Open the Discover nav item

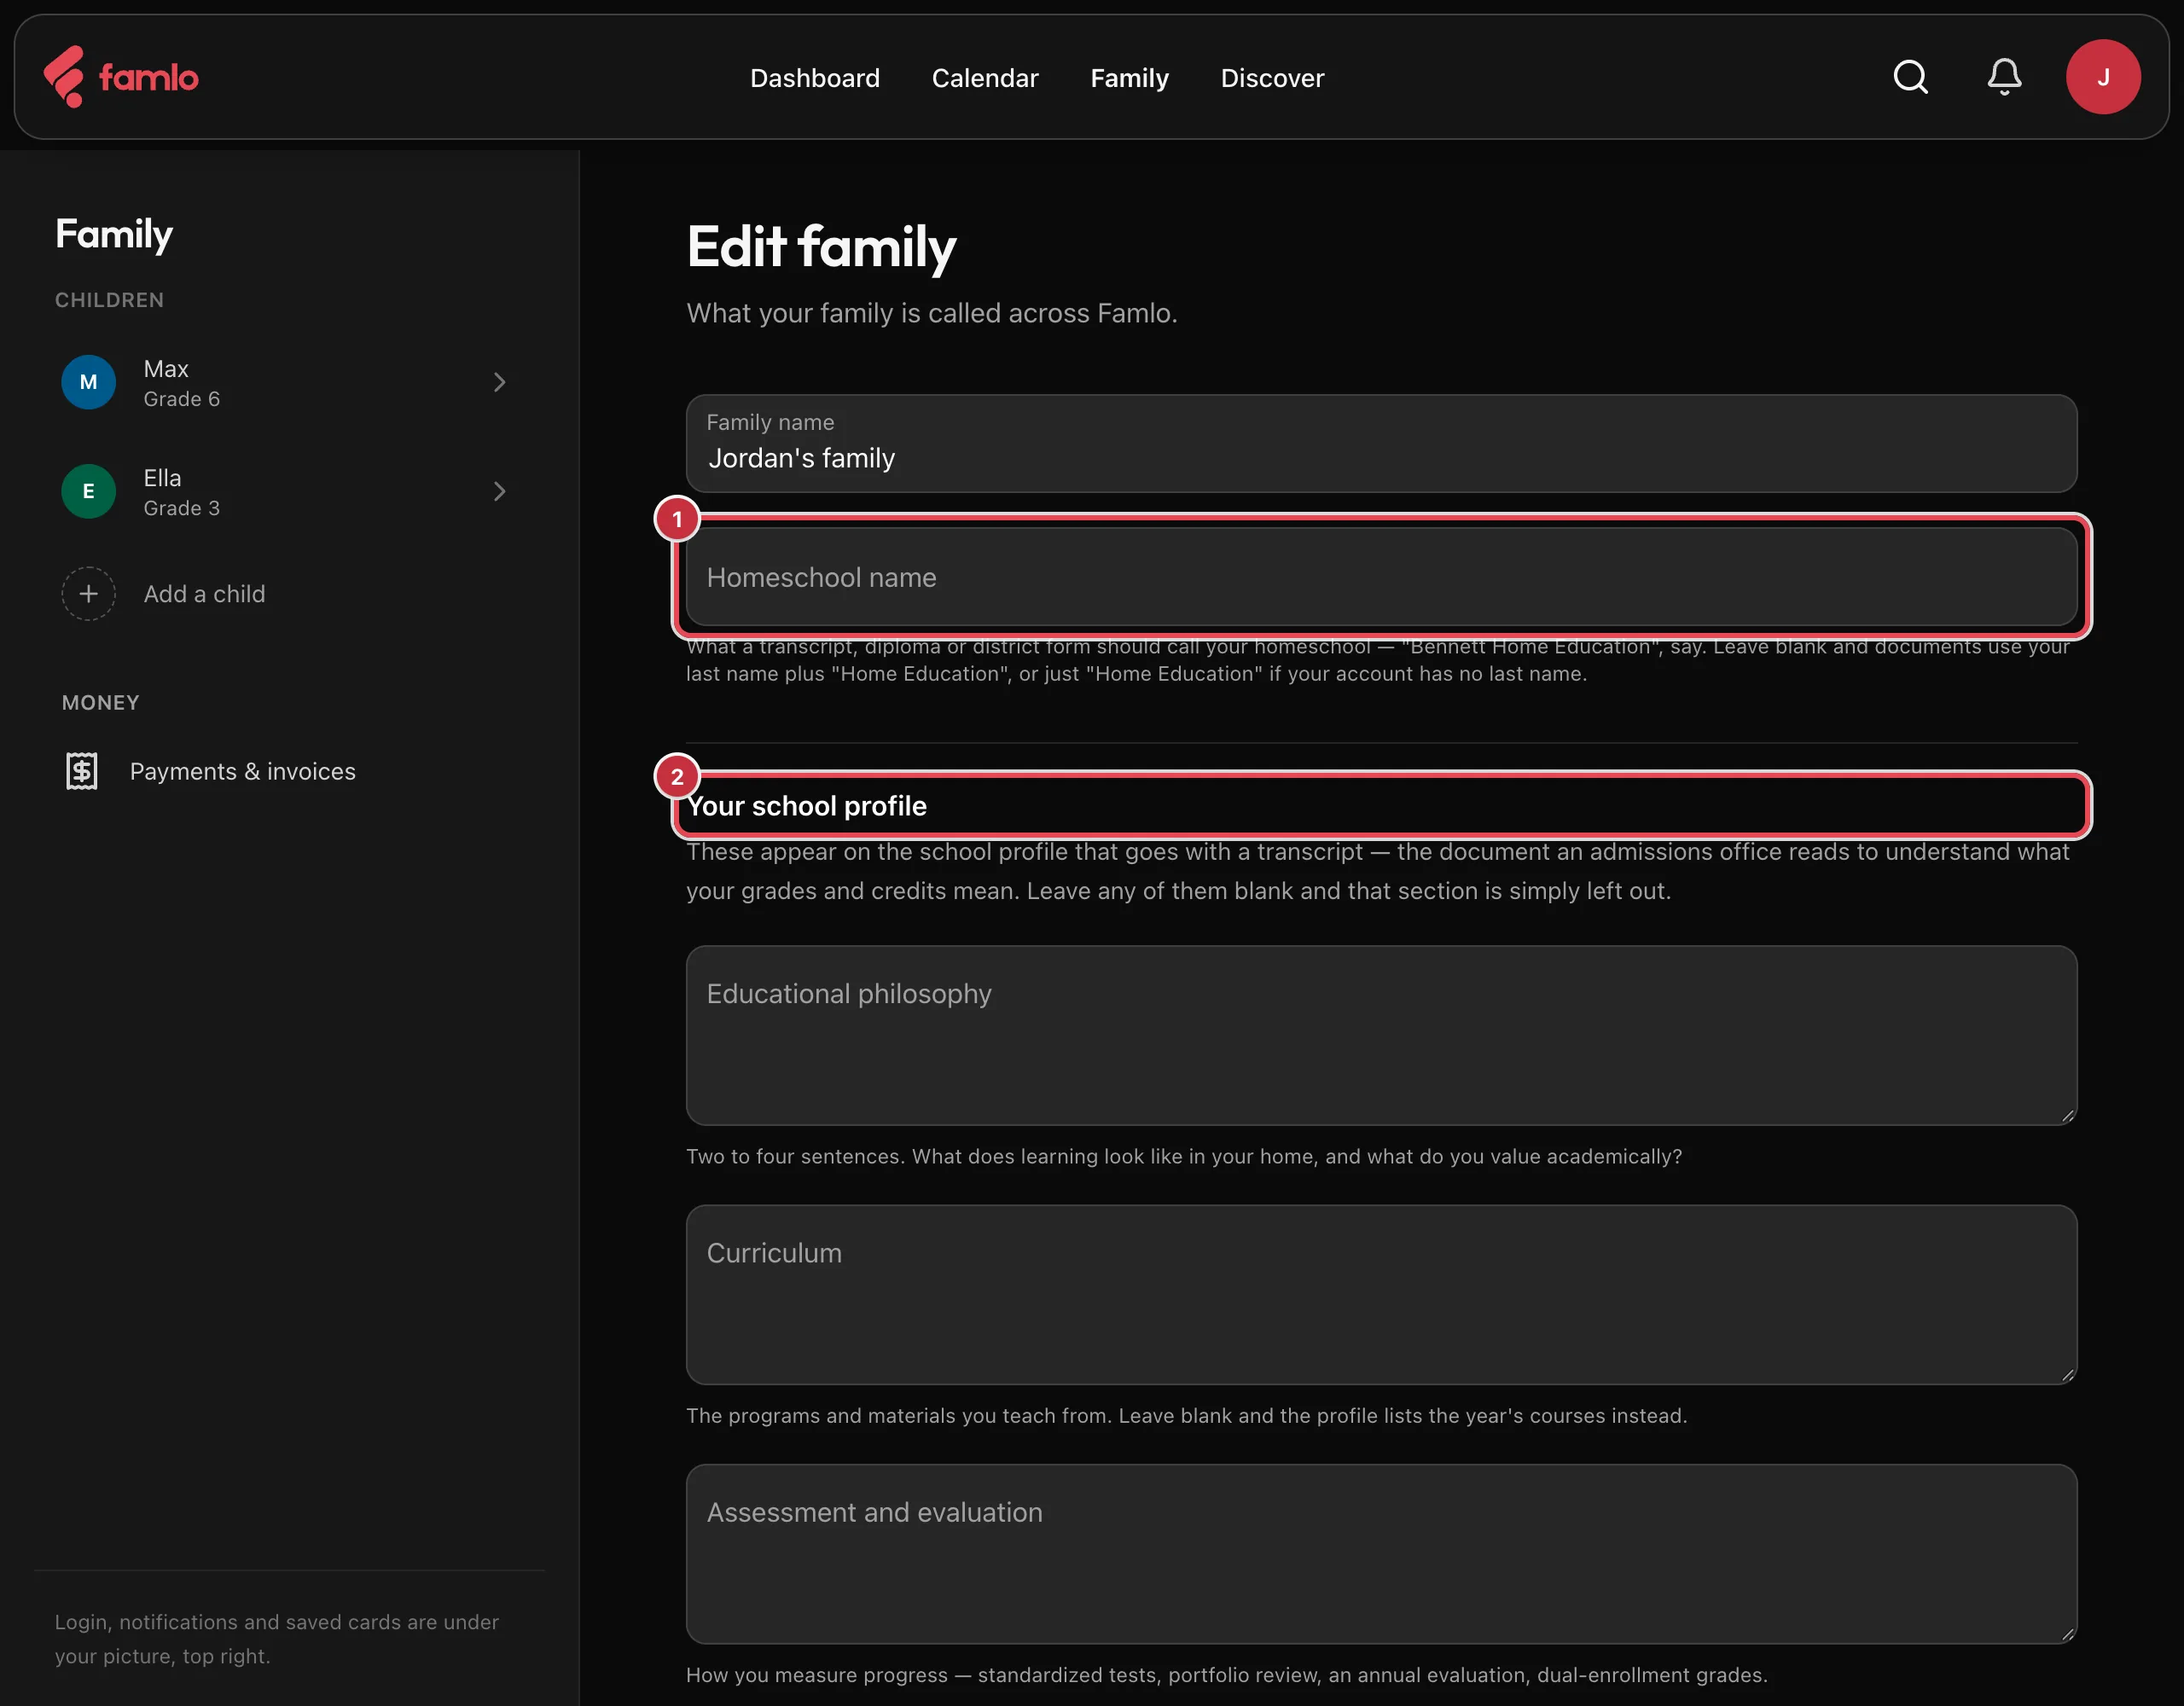[x=1272, y=78]
